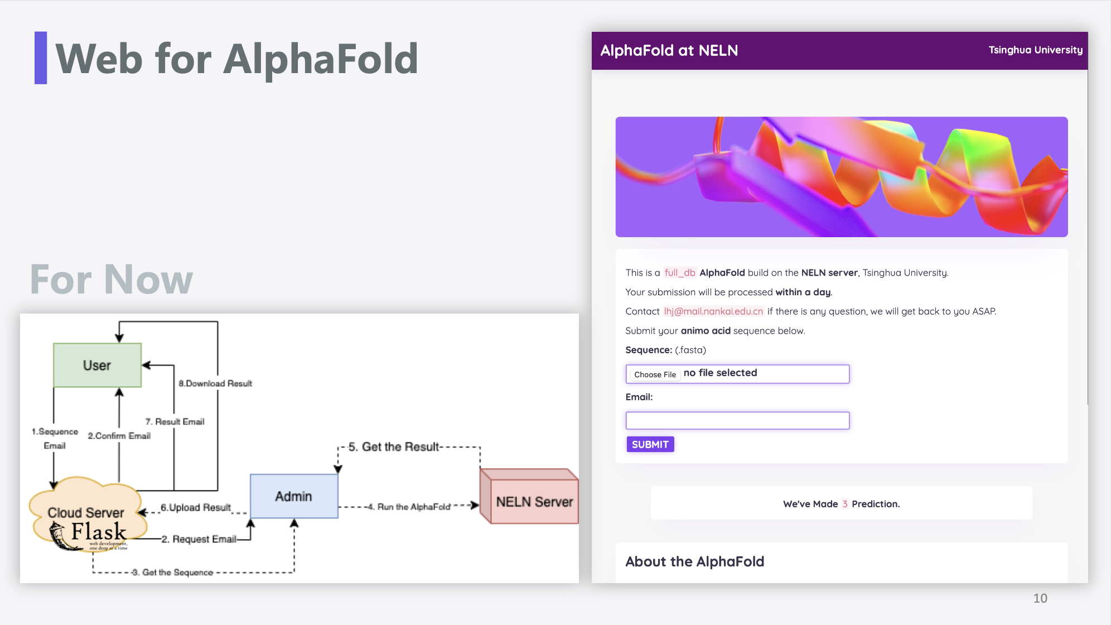
Task: Click the '5. Get the Result' label
Action: tap(394, 447)
